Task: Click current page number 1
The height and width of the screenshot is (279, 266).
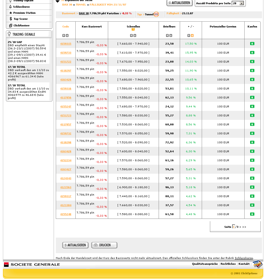Action: [233, 227]
